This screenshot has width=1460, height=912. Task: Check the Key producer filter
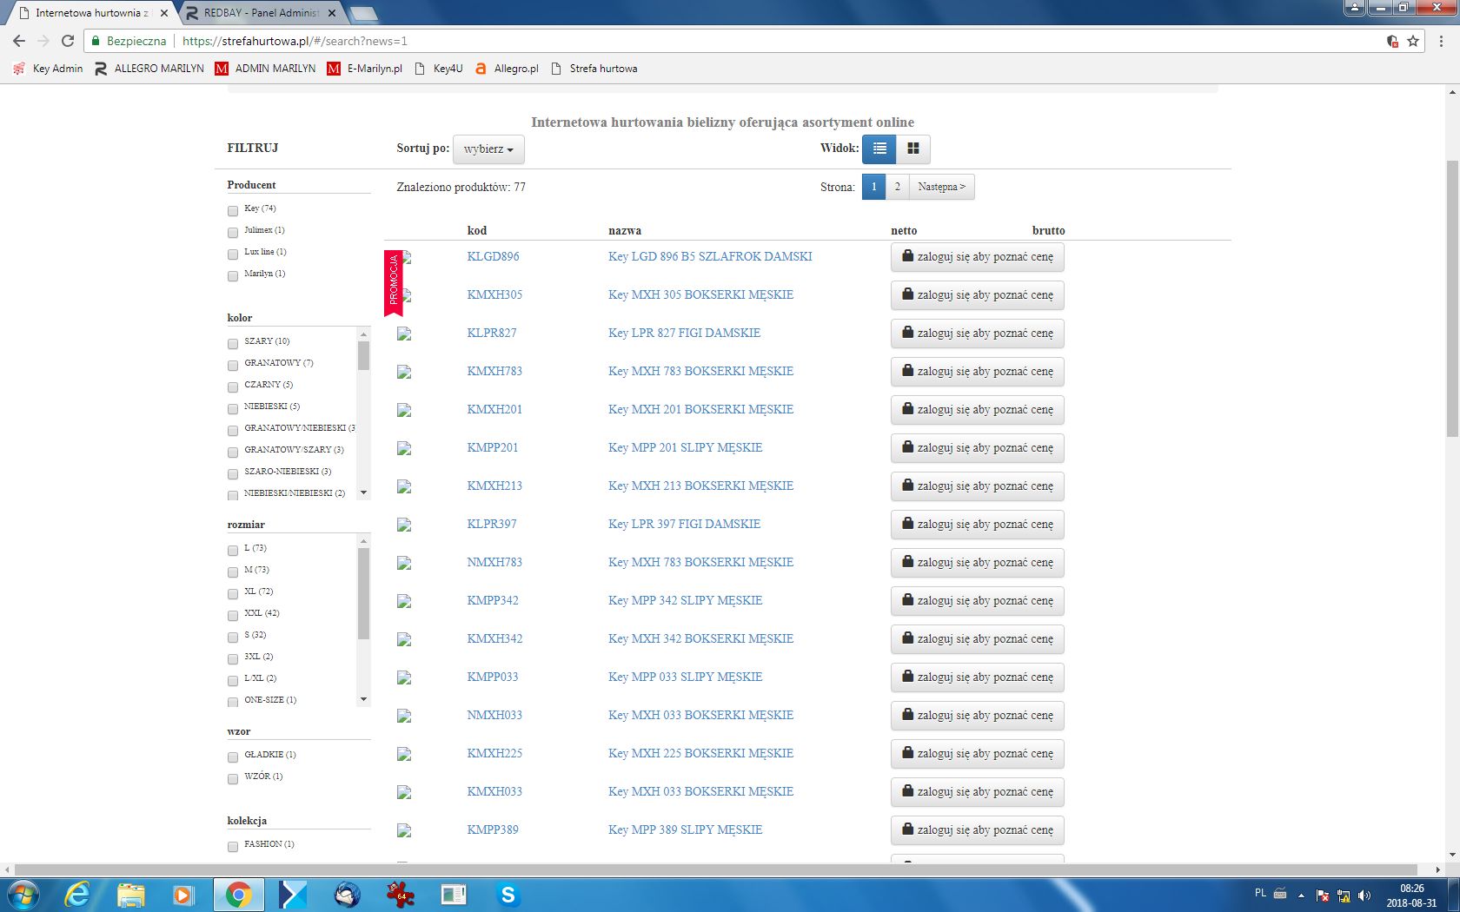pos(233,210)
